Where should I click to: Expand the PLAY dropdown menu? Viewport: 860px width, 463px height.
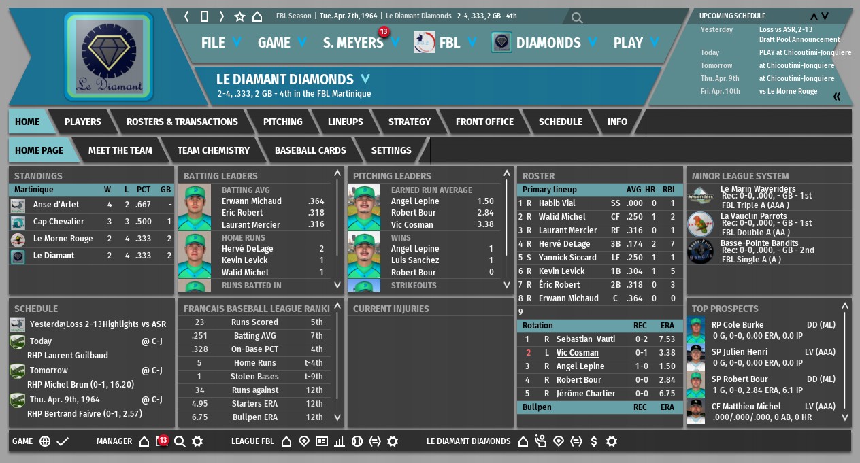tap(636, 43)
